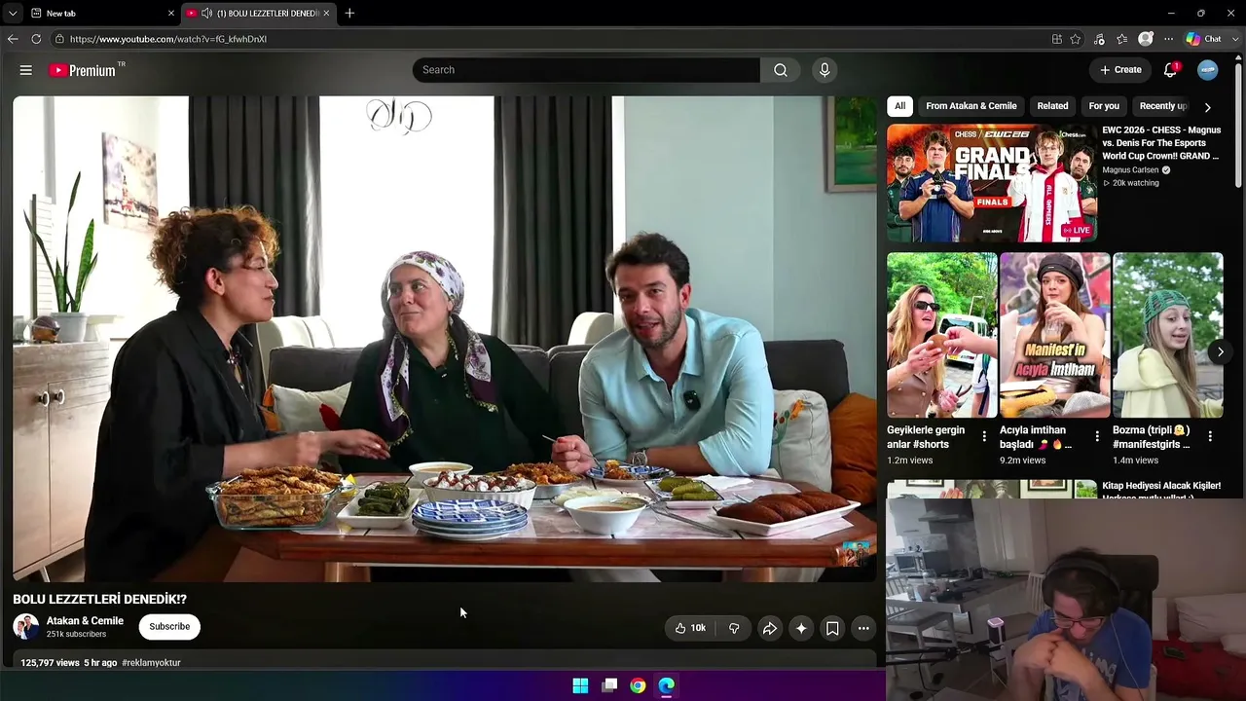Click the '125,797 views' description text

point(51,663)
